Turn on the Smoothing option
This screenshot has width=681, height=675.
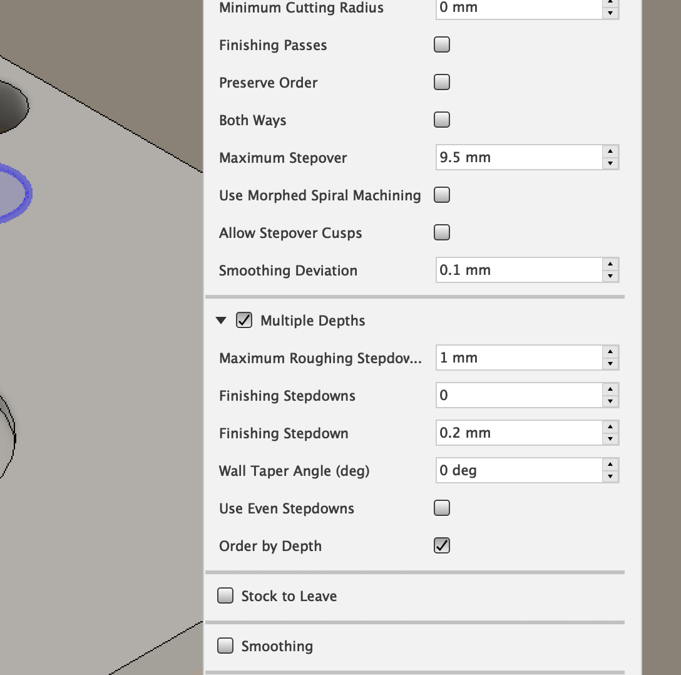point(225,646)
